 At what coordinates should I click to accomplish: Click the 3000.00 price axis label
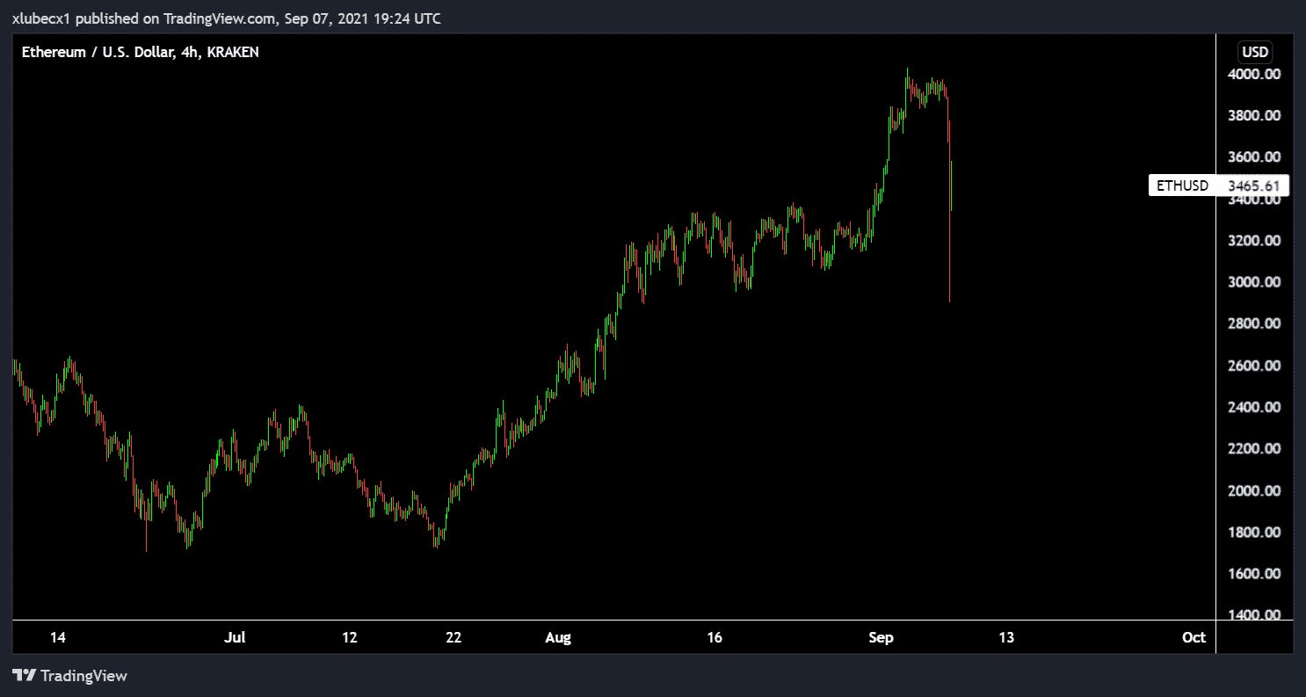tap(1253, 282)
